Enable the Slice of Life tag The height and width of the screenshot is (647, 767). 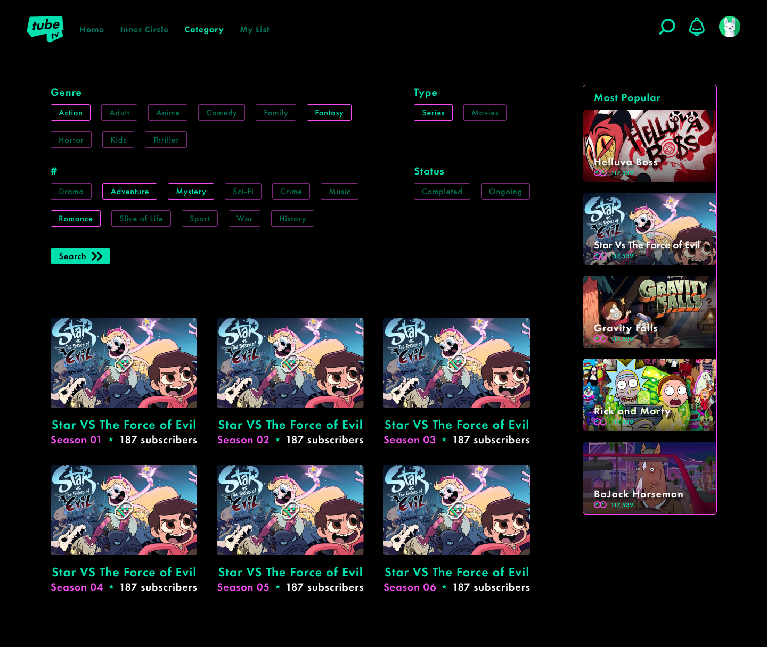(x=141, y=219)
